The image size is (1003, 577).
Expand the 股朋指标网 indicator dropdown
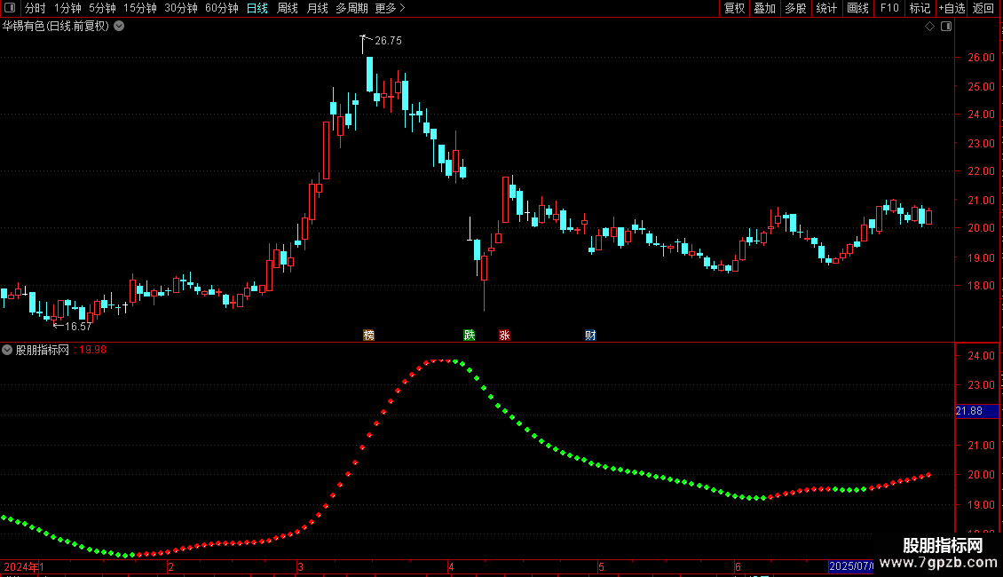point(7,350)
